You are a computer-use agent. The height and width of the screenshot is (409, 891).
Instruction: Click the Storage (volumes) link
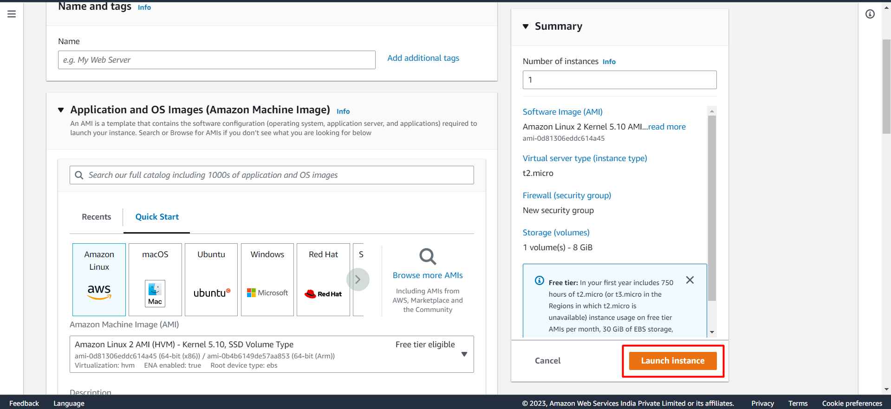pos(556,233)
